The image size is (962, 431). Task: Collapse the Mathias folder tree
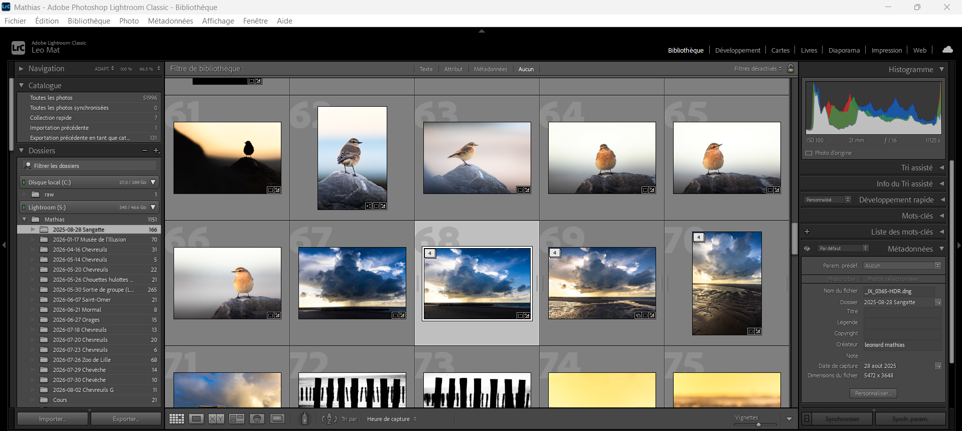coord(24,220)
